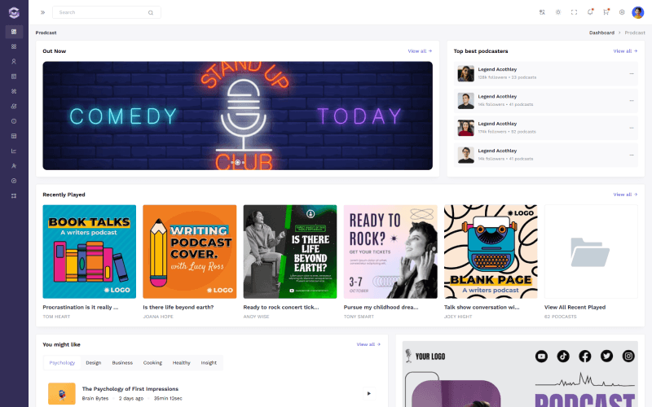Click the fullscreen icon in header

pyautogui.click(x=574, y=12)
